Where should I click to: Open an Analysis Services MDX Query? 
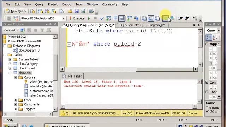pyautogui.click(x=41, y=11)
